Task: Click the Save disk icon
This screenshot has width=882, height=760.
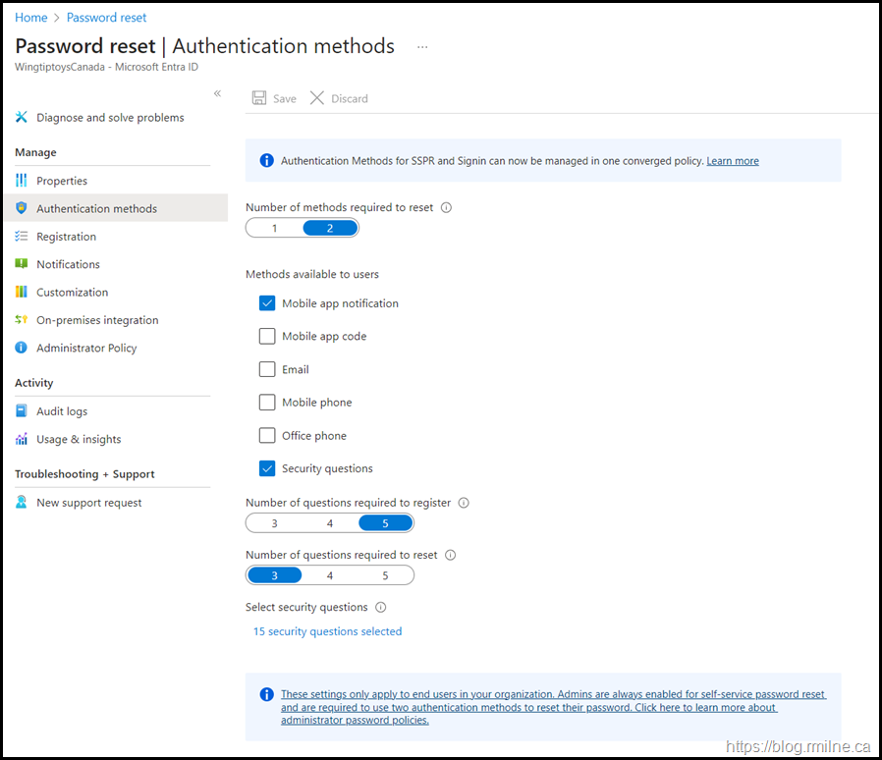Action: pos(259,98)
